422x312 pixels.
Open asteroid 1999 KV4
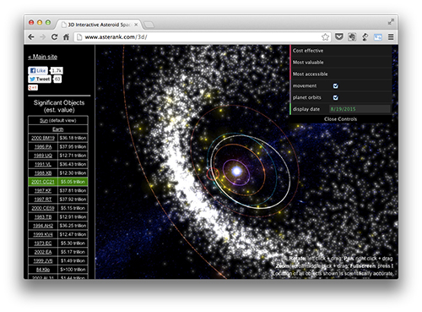click(x=43, y=234)
